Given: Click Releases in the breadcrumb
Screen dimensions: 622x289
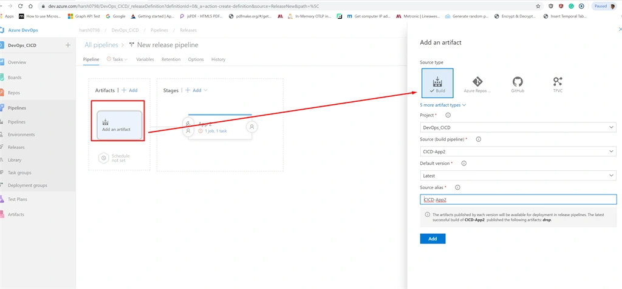Looking at the screenshot, I should [x=188, y=30].
